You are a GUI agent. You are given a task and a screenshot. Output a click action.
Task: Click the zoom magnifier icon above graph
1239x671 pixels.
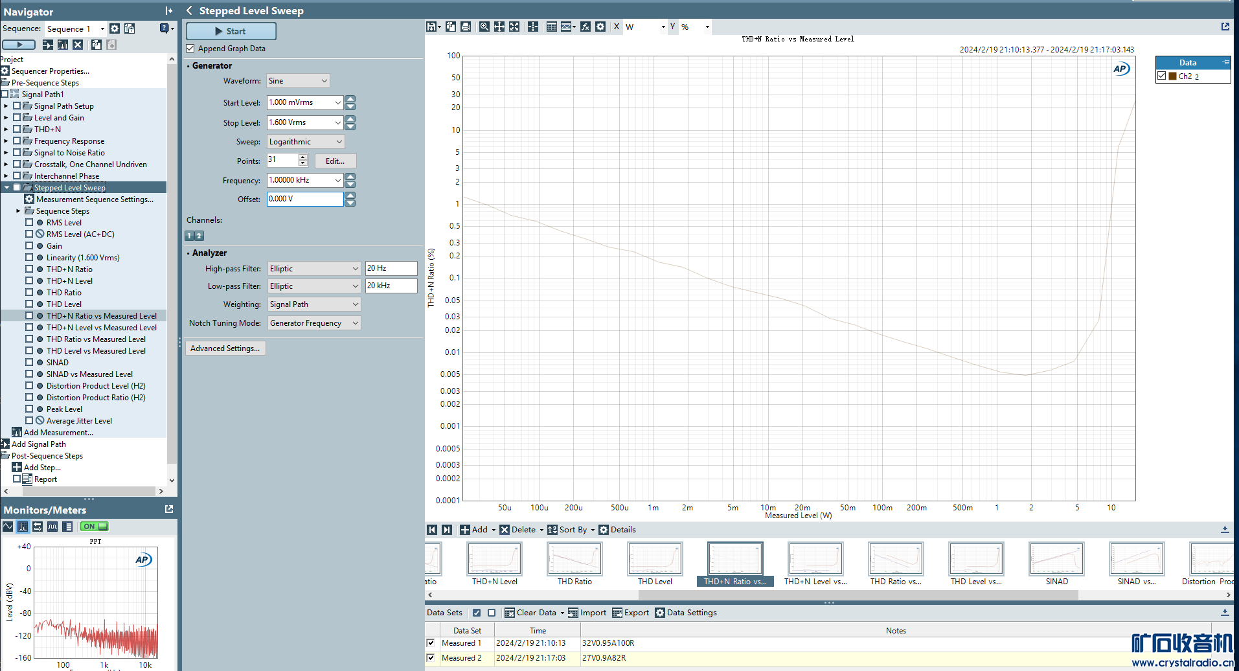coord(484,27)
